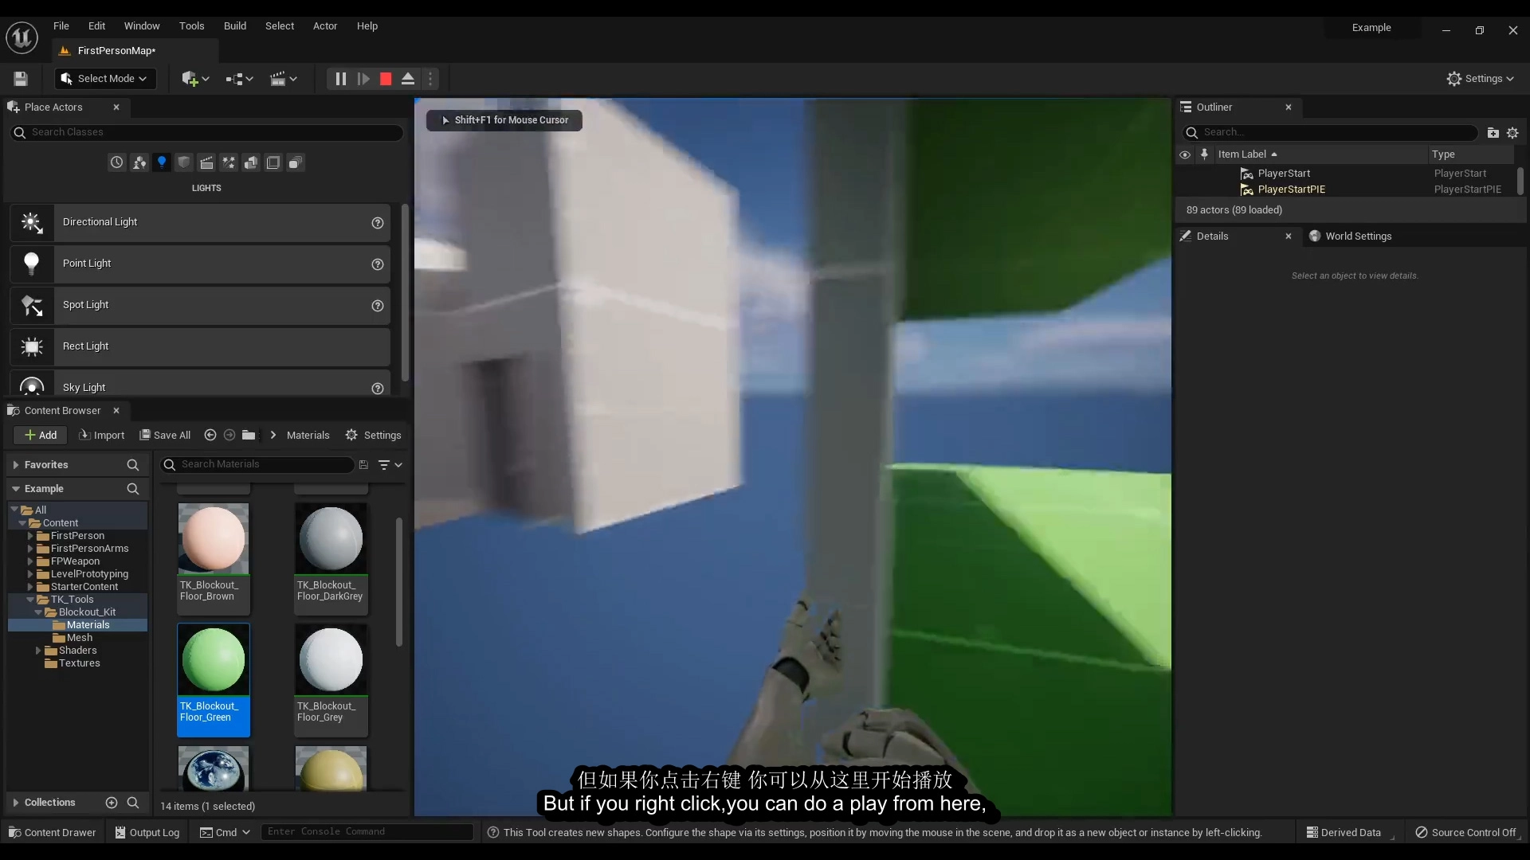
Task: Open Source Control Off status
Action: pyautogui.click(x=1465, y=832)
